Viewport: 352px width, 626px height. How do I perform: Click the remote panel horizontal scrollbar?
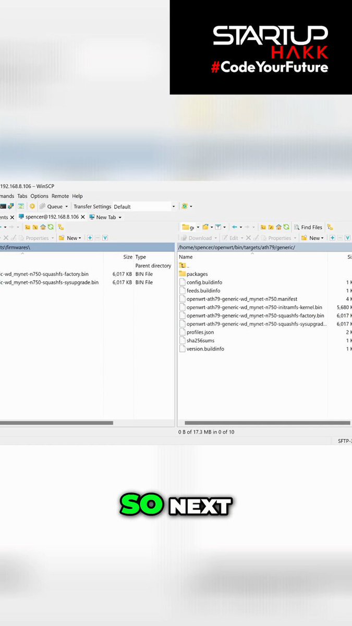[x=268, y=423]
